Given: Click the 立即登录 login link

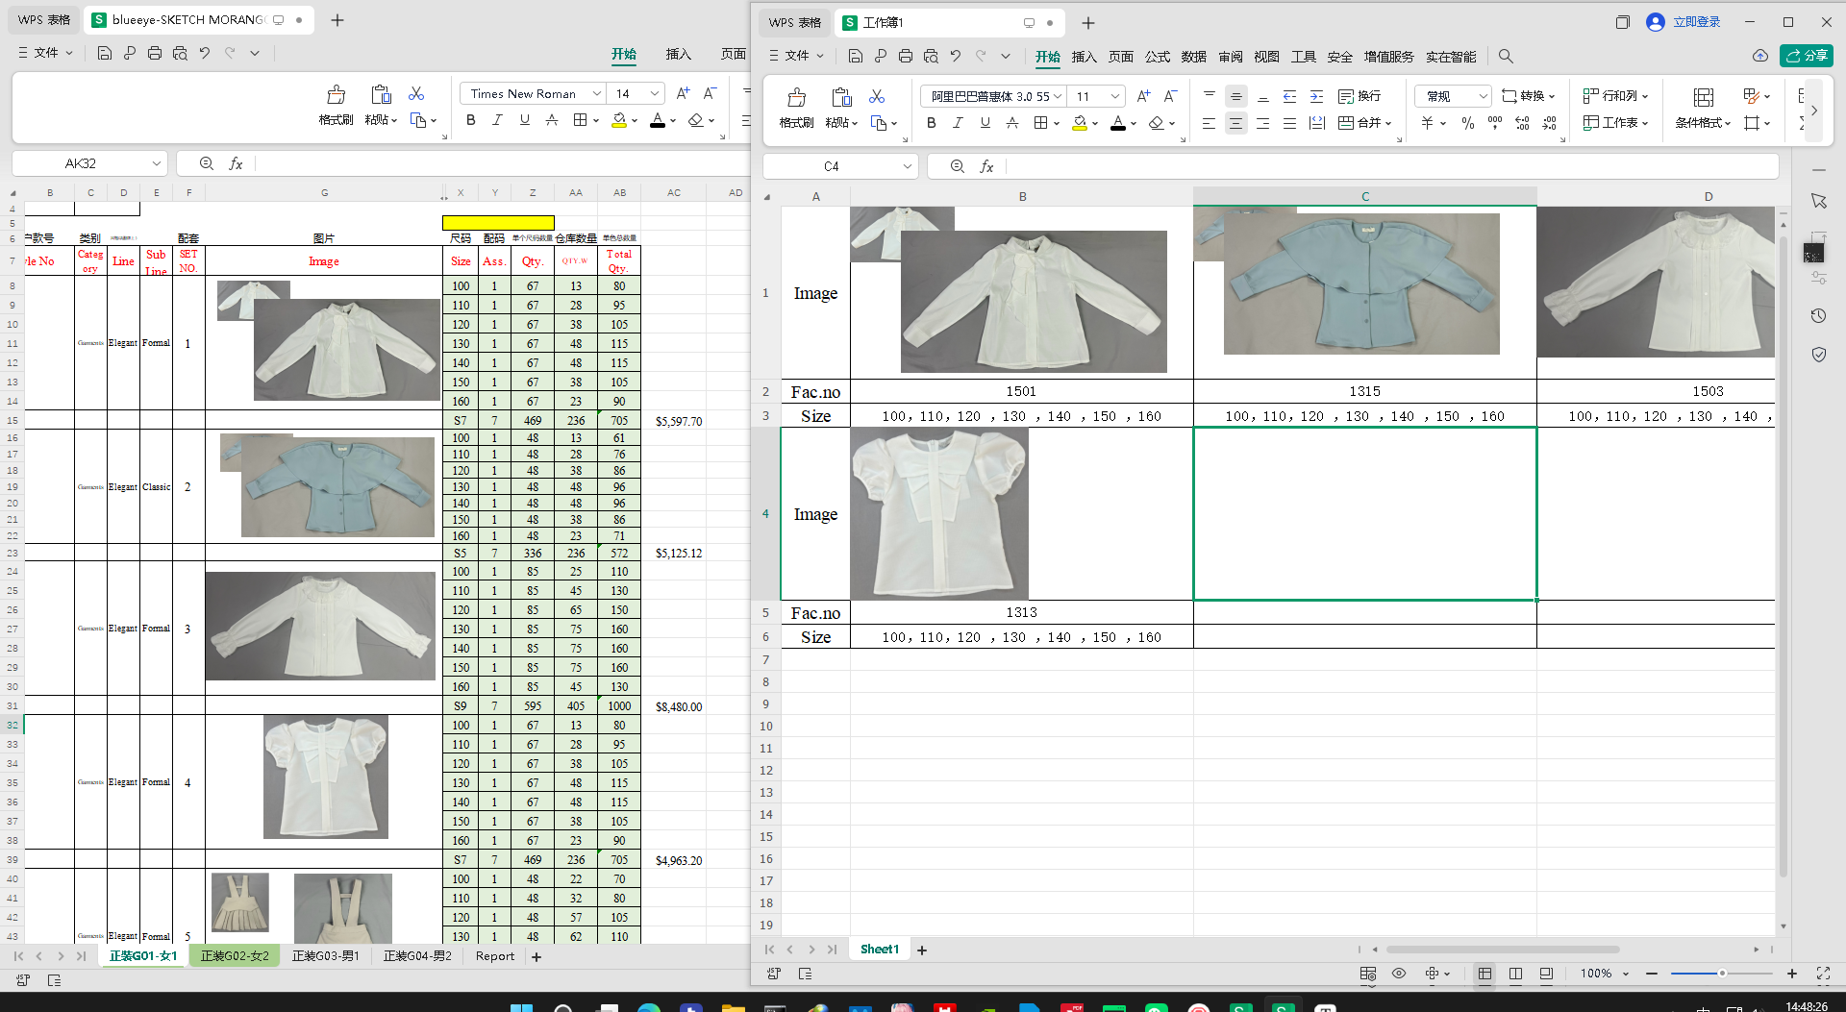Looking at the screenshot, I should (x=1696, y=22).
